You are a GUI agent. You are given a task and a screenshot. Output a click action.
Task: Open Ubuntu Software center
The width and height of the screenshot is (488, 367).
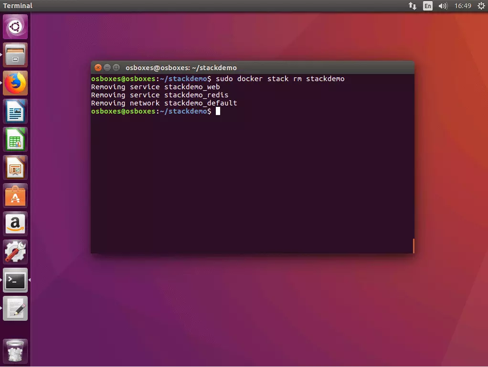[x=15, y=196]
